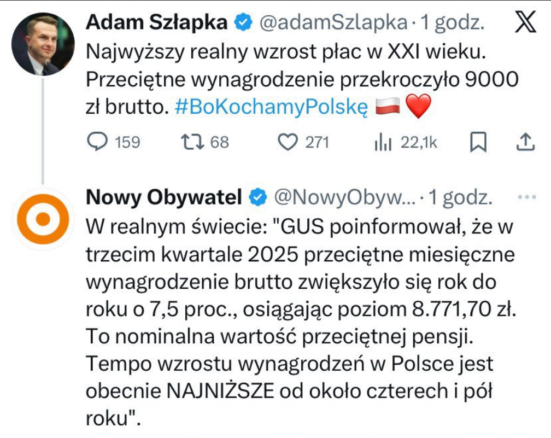Click the '1 godz.' timestamp on Szłapka's tweet

(453, 23)
